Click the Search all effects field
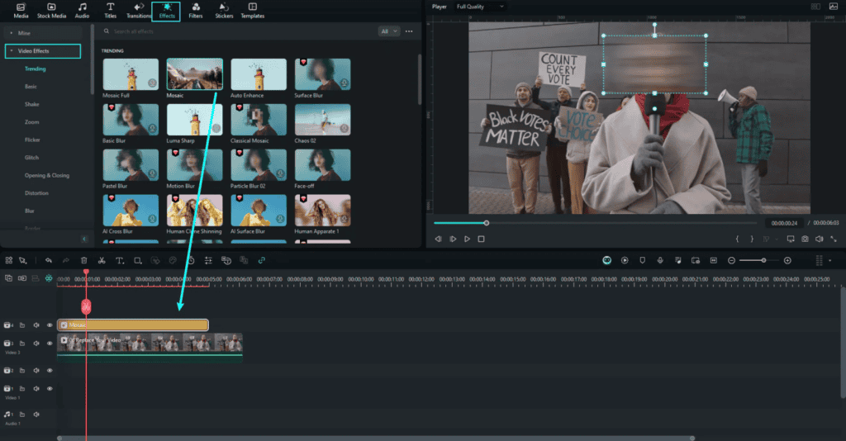 [x=237, y=31]
